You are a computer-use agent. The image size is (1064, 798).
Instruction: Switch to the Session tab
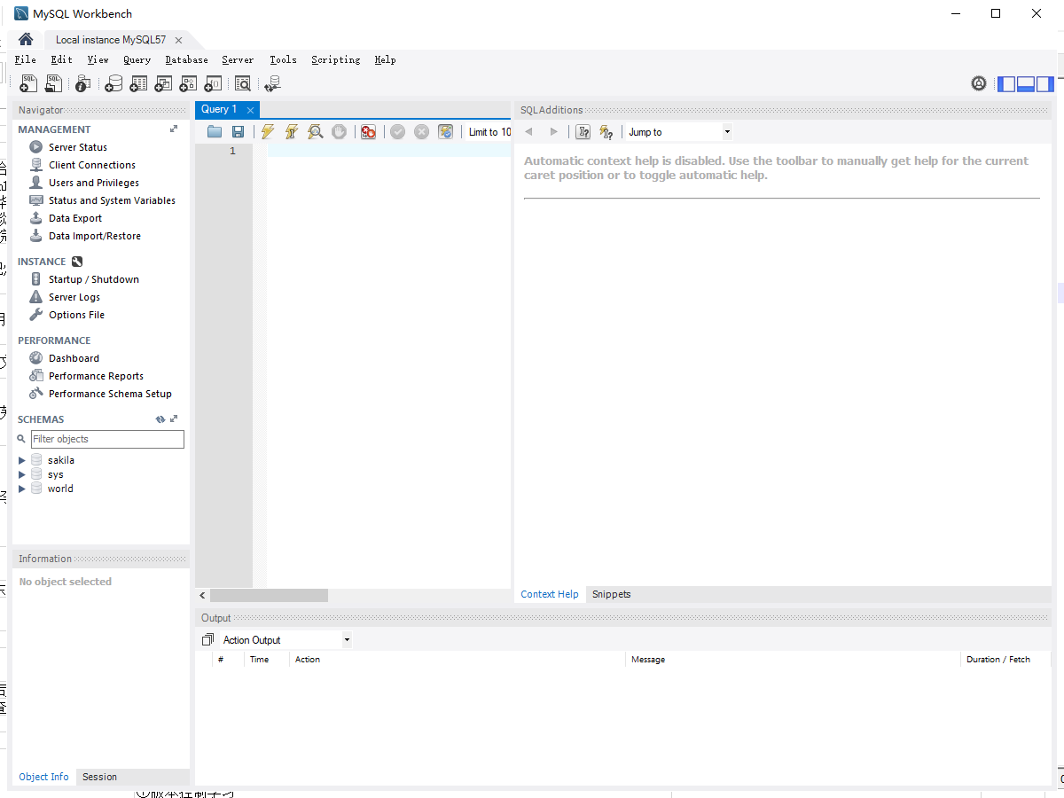[x=99, y=777]
